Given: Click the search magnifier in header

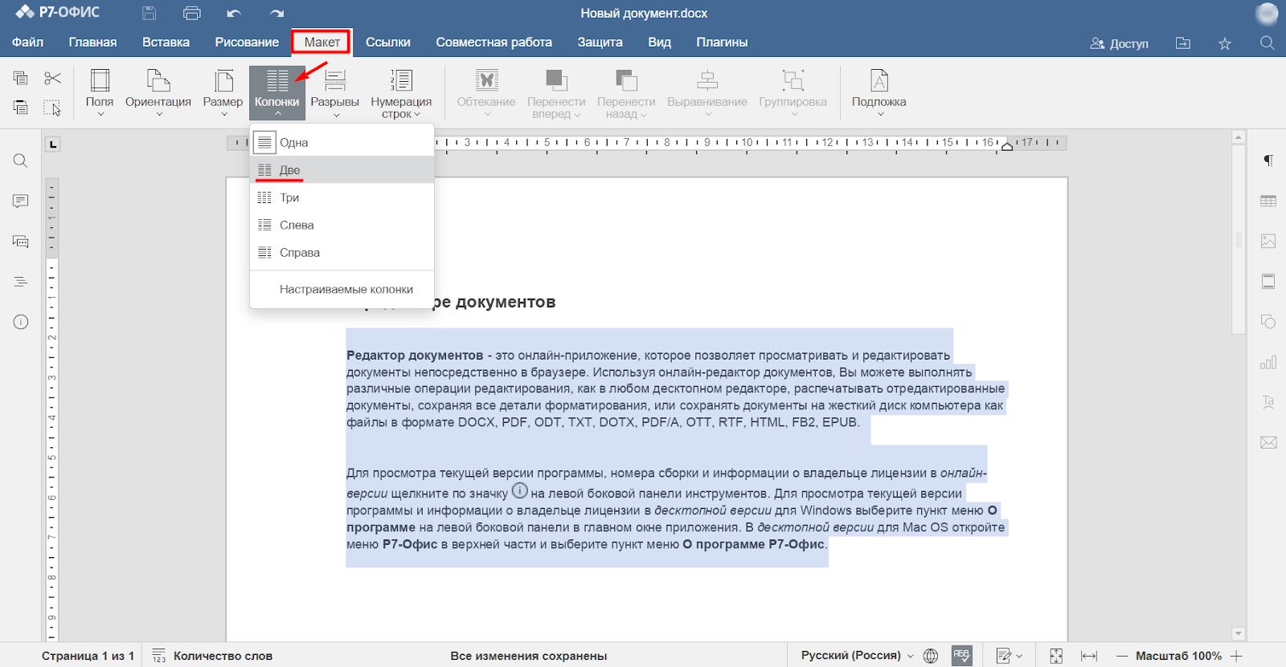Looking at the screenshot, I should (x=1267, y=43).
